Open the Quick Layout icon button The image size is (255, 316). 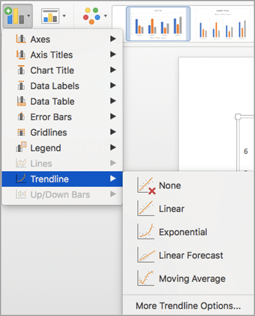[50, 16]
